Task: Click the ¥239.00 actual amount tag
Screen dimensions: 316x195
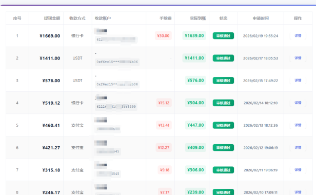Action: pyautogui.click(x=195, y=192)
